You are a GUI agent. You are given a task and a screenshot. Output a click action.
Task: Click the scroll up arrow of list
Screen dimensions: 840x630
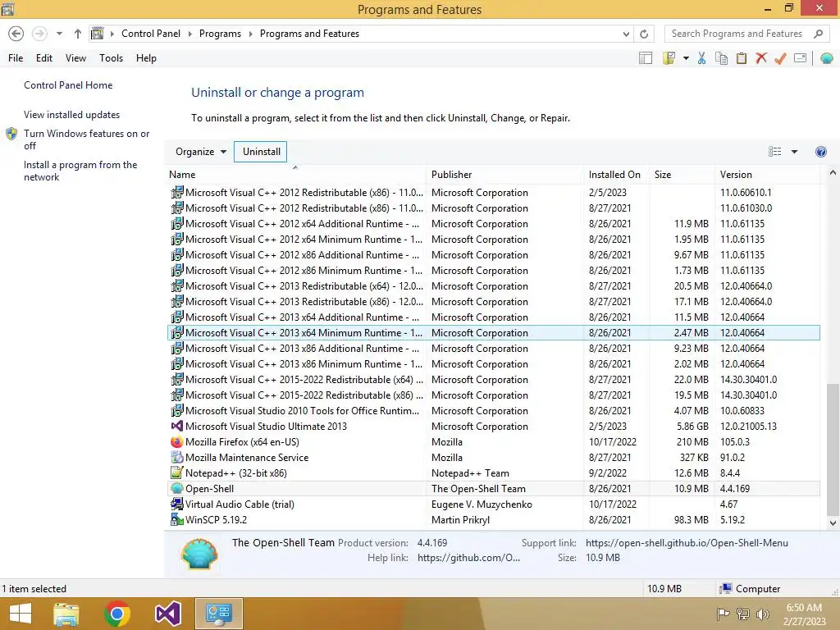pyautogui.click(x=833, y=173)
